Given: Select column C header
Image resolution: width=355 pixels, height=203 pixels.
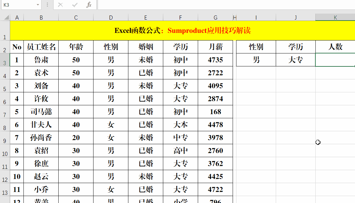Looking at the screenshot, I should coord(76,18).
